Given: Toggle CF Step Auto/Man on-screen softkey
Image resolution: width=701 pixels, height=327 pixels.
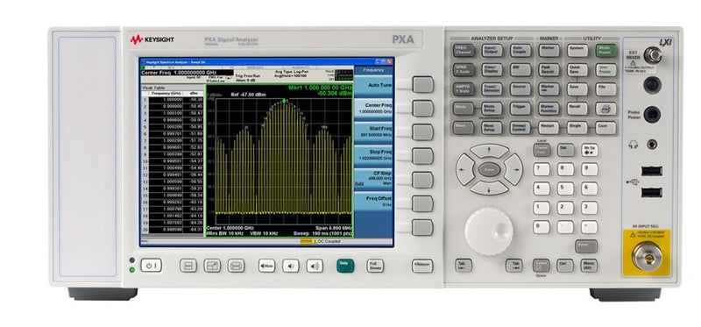Looking at the screenshot, I should pos(374,178).
